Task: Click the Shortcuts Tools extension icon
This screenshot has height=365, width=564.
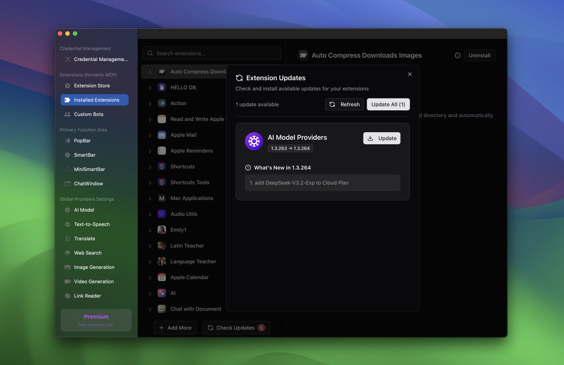Action: [162, 182]
